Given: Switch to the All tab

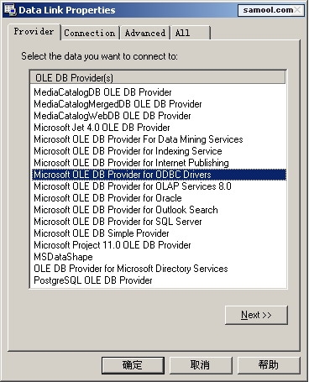Looking at the screenshot, I should click(191, 33).
